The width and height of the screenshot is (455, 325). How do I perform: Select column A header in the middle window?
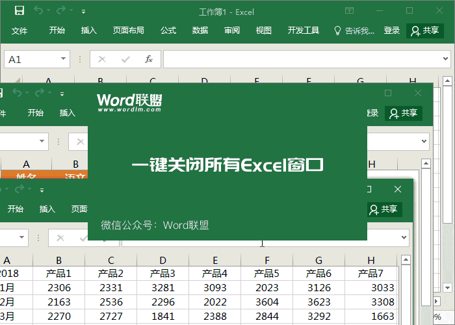tap(27, 164)
